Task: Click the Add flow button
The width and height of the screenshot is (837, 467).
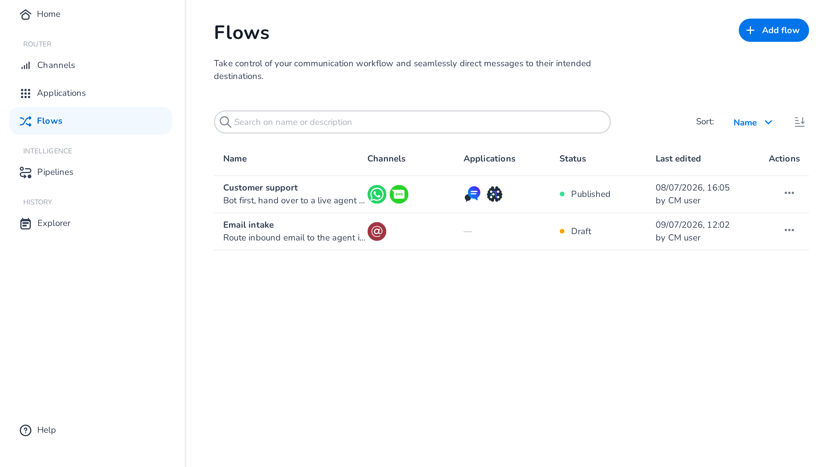Action: coord(774,30)
